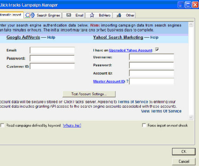This screenshot has height=166, width=199.
Task: Open Help next to Yahoo! Search Marketing
Action: [154, 37]
